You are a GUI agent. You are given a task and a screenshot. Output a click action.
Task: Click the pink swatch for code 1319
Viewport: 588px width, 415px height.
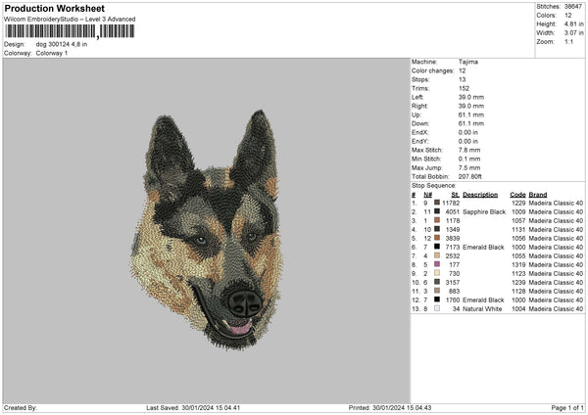437,264
